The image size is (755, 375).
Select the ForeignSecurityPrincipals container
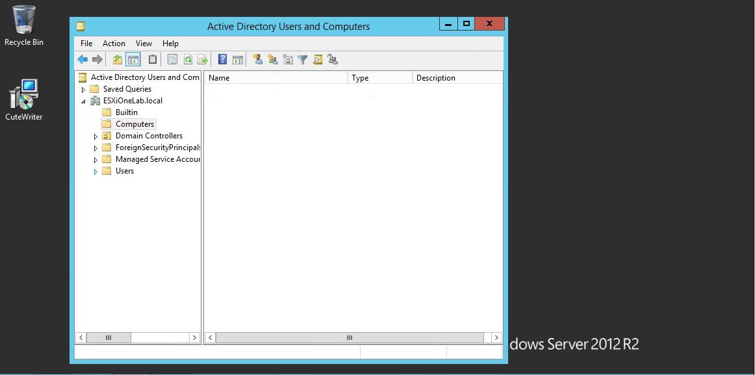[157, 148]
